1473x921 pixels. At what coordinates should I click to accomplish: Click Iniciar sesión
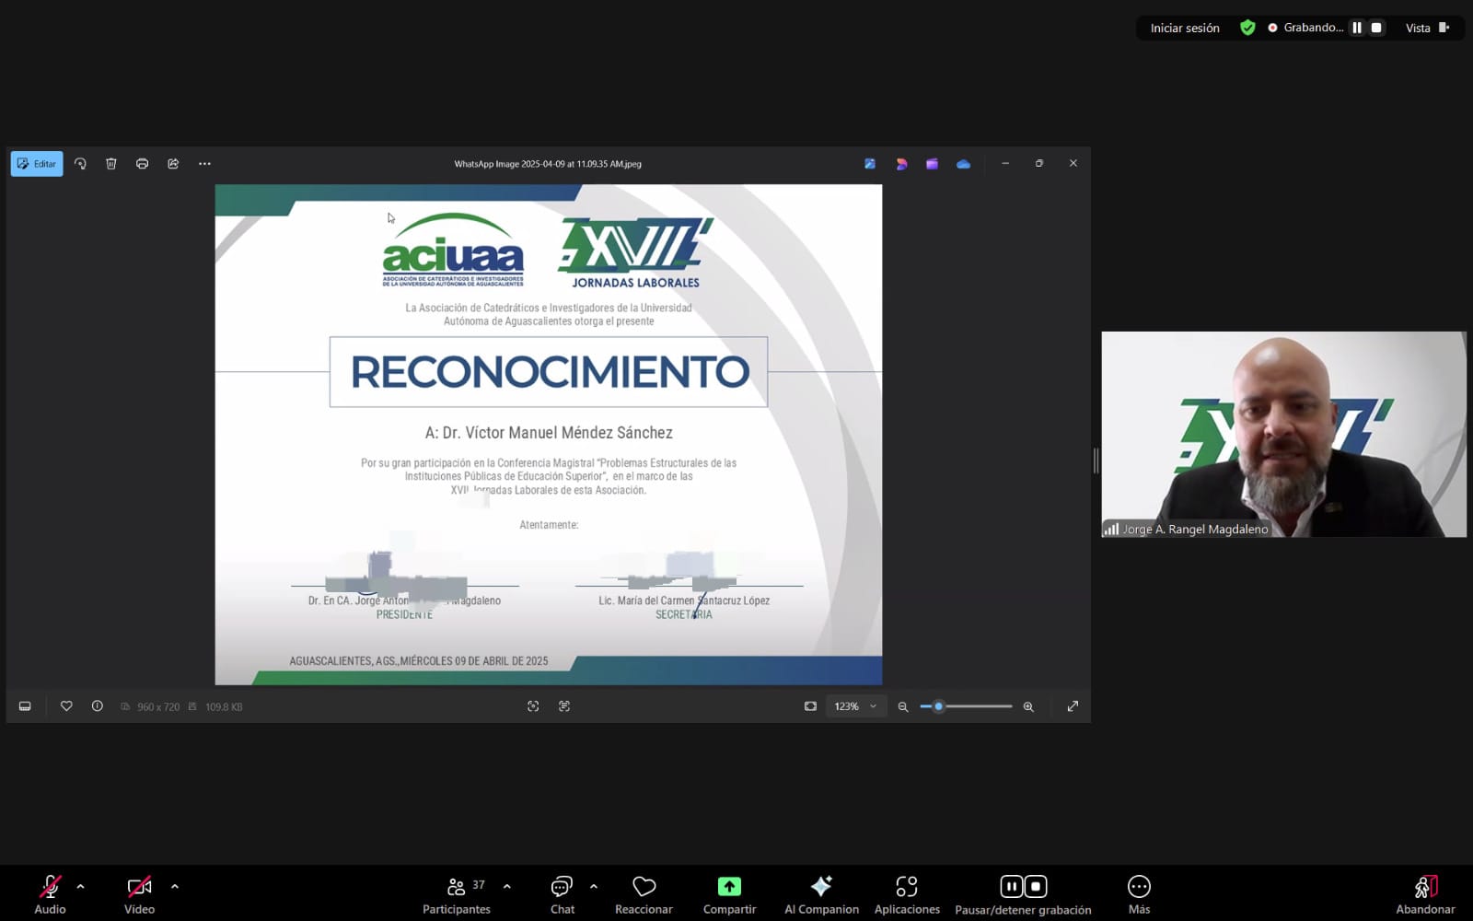(x=1184, y=28)
